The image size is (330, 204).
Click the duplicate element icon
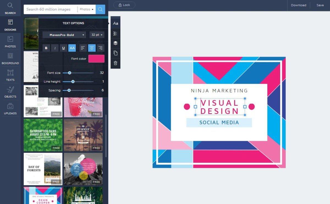(116, 53)
